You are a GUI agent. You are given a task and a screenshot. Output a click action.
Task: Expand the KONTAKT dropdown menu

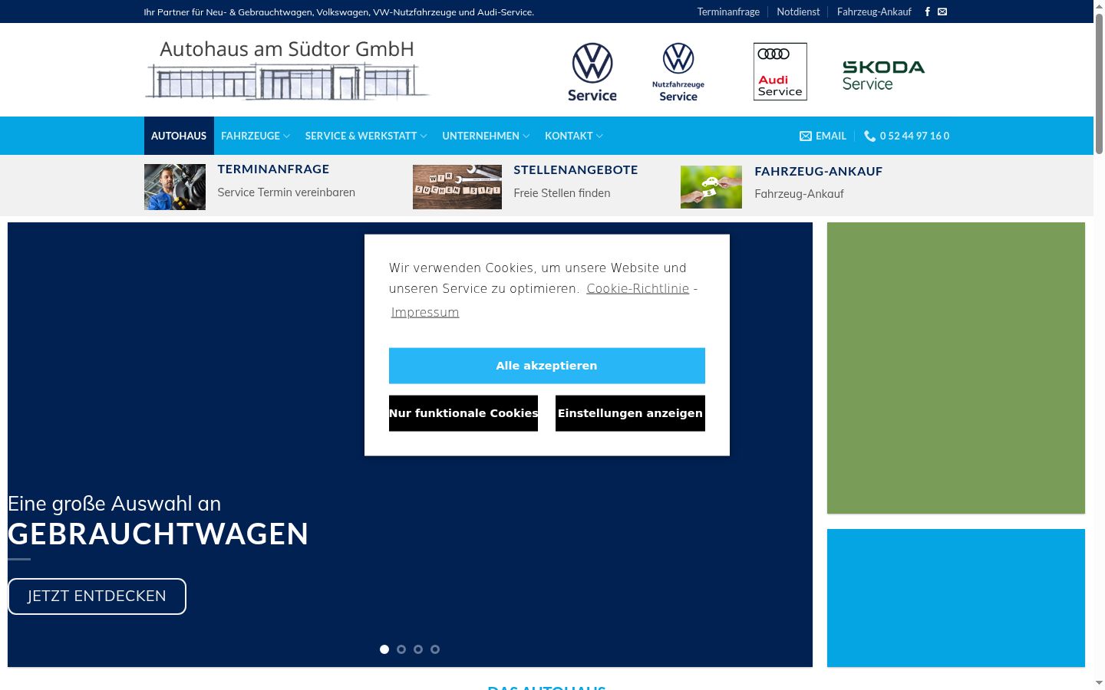pyautogui.click(x=574, y=136)
